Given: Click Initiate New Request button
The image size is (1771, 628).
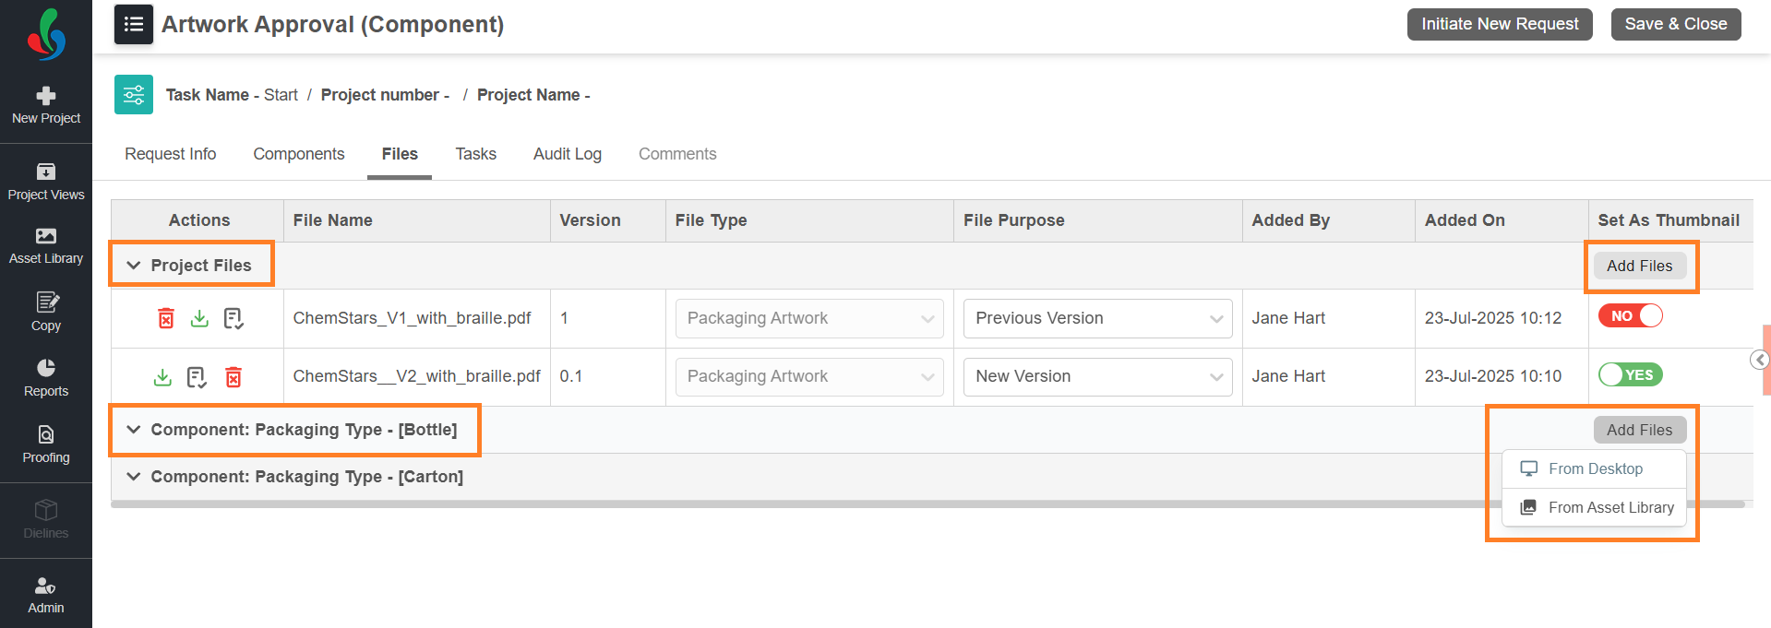Looking at the screenshot, I should pyautogui.click(x=1500, y=24).
